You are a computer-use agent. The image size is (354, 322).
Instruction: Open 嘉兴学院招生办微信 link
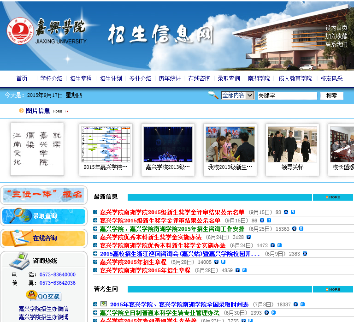[43, 309]
